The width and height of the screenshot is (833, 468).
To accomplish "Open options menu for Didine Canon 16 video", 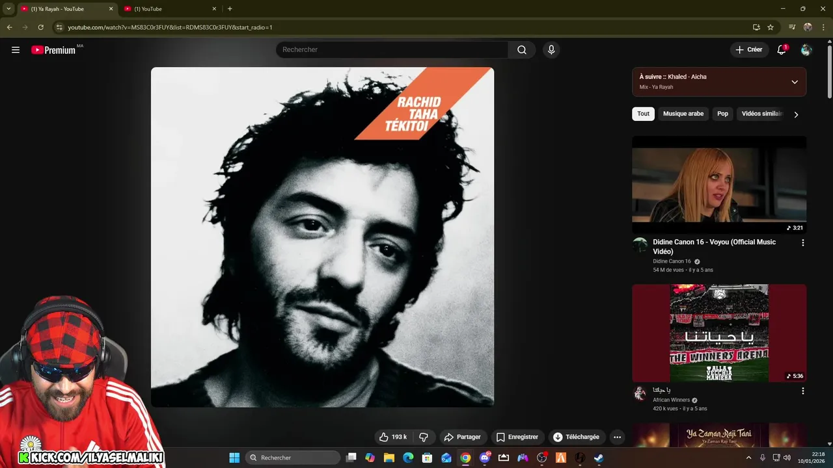I will pos(802,242).
